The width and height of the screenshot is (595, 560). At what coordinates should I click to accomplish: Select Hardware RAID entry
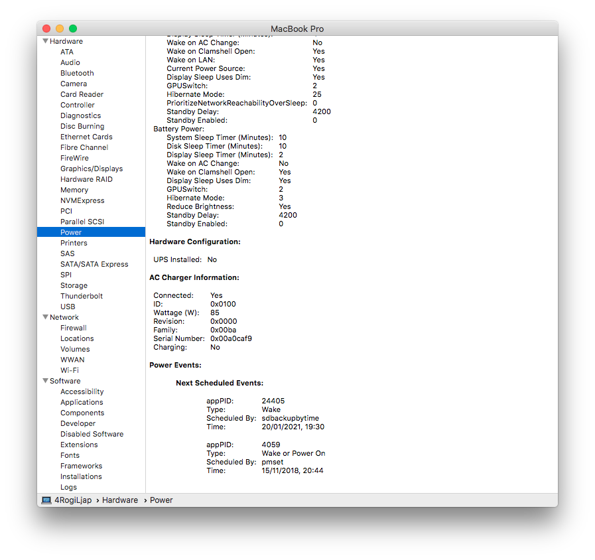86,180
